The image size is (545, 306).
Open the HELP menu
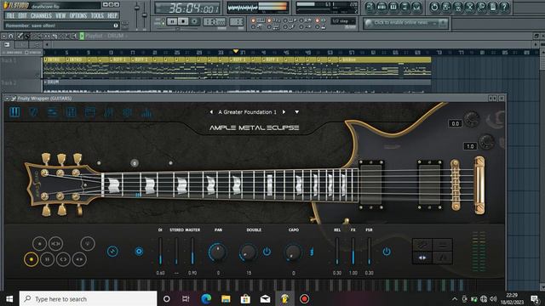point(112,15)
